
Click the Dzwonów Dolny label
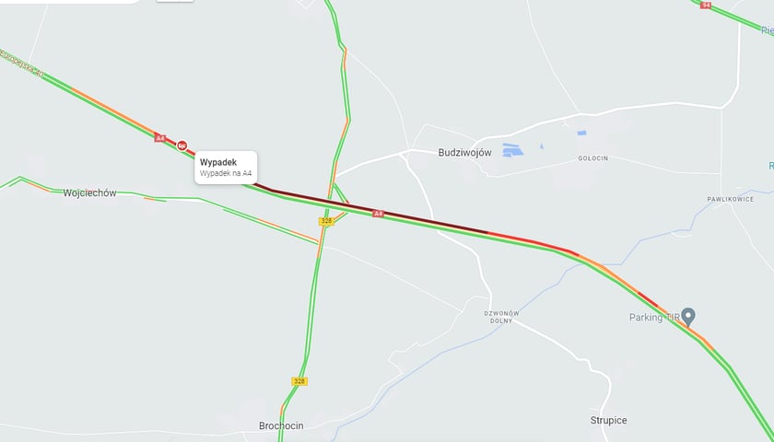click(x=501, y=317)
